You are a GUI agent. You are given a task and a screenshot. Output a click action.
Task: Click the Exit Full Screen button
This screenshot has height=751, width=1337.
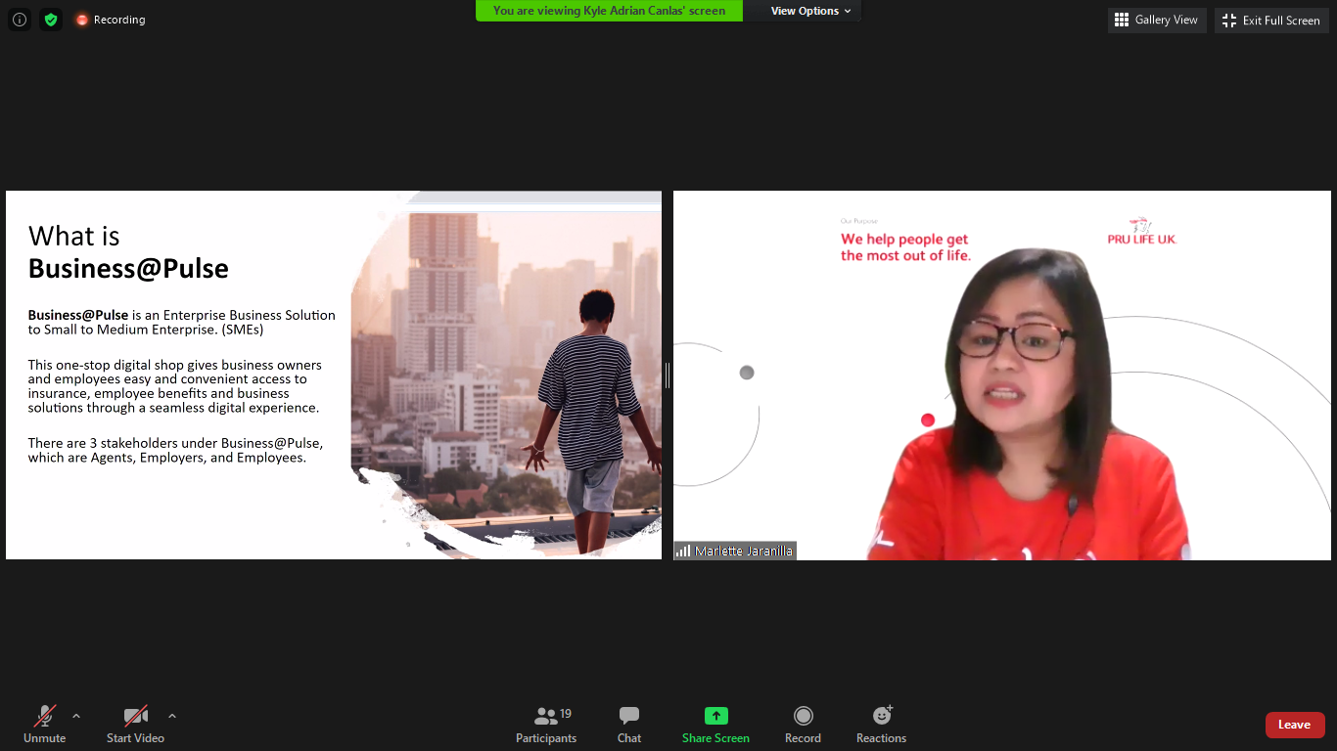[1271, 21]
